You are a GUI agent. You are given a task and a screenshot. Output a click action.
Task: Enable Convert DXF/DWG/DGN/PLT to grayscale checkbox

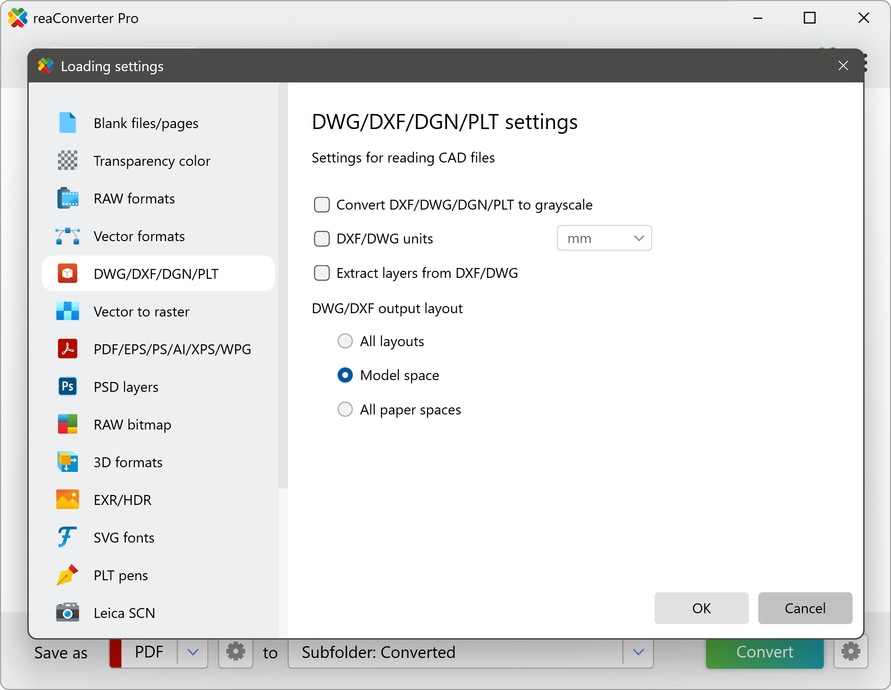[322, 205]
